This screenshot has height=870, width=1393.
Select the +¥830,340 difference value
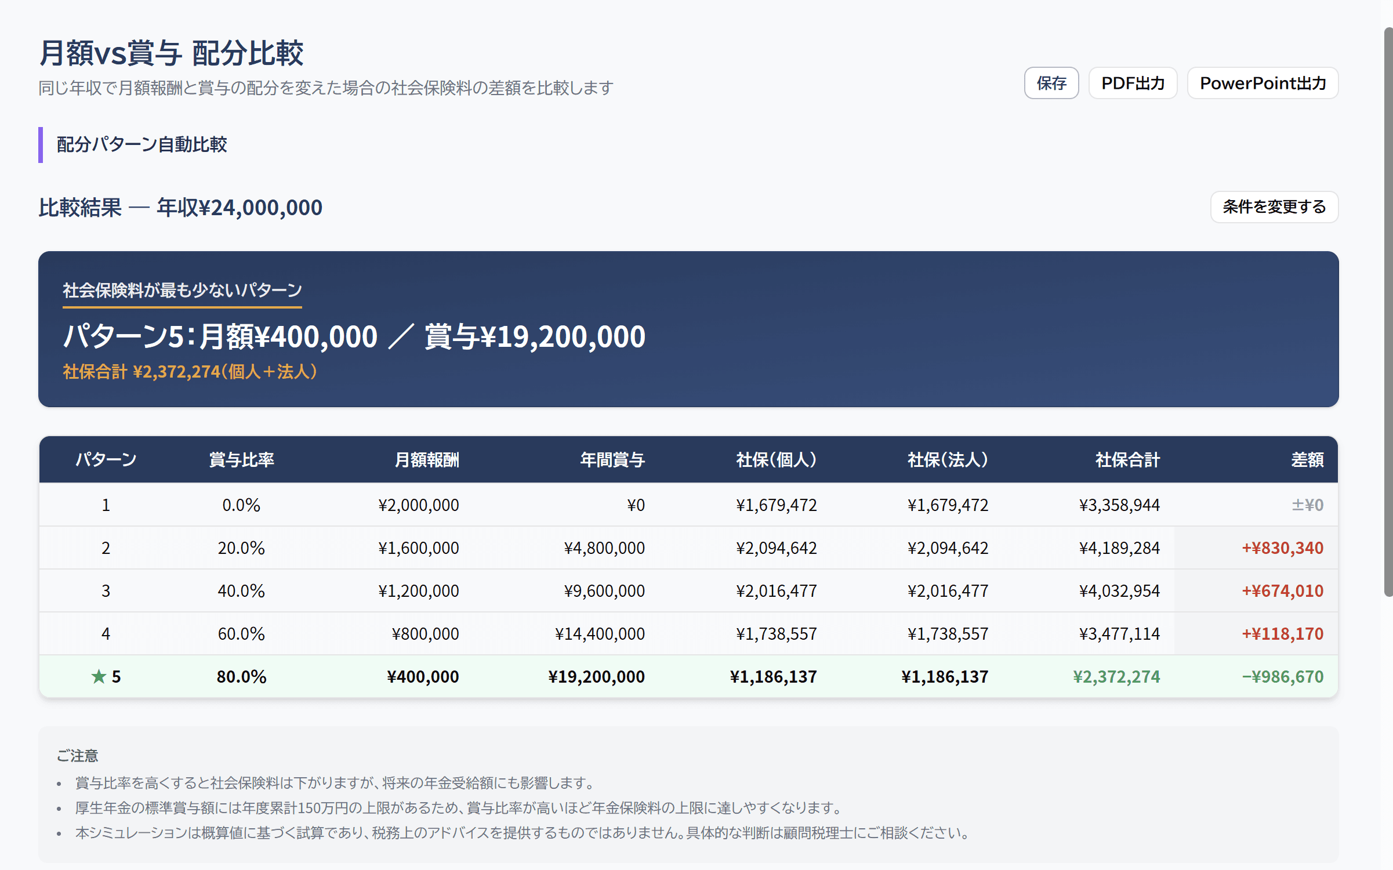coord(1282,548)
